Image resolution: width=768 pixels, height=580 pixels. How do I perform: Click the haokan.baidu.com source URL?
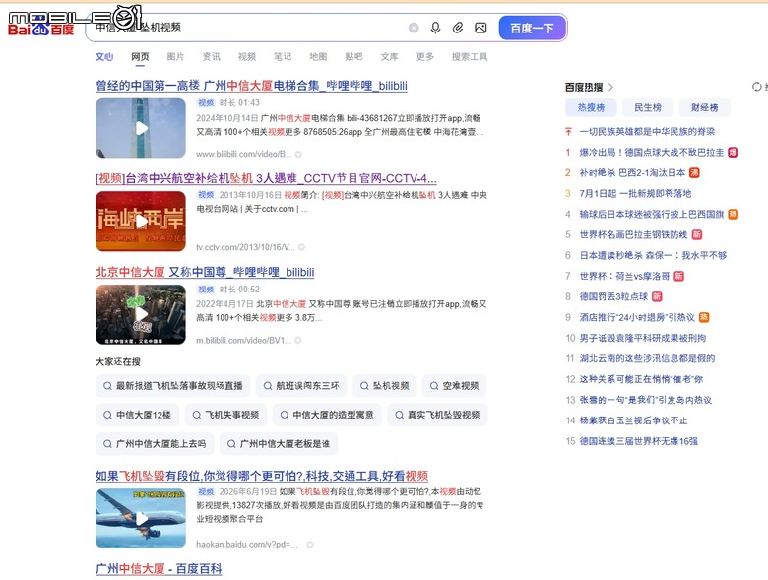[247, 545]
